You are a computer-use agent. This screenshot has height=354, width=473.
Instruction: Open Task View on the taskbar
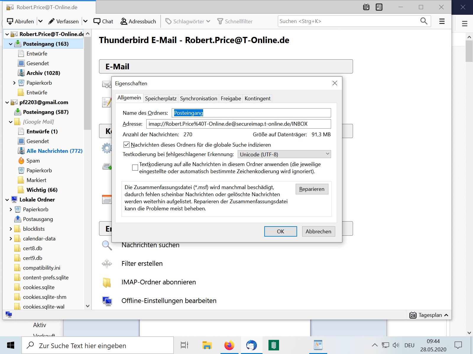184,345
